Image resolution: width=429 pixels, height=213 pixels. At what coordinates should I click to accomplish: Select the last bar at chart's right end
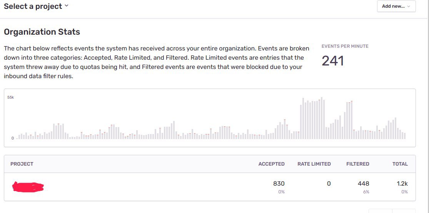click(x=405, y=136)
